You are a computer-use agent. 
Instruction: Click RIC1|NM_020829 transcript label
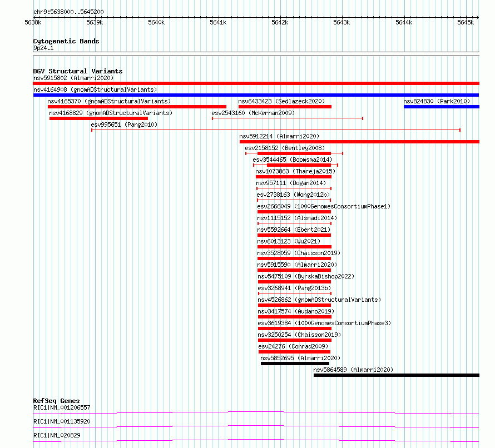point(57,435)
